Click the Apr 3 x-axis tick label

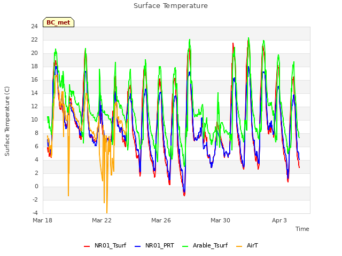pyautogui.click(x=279, y=220)
